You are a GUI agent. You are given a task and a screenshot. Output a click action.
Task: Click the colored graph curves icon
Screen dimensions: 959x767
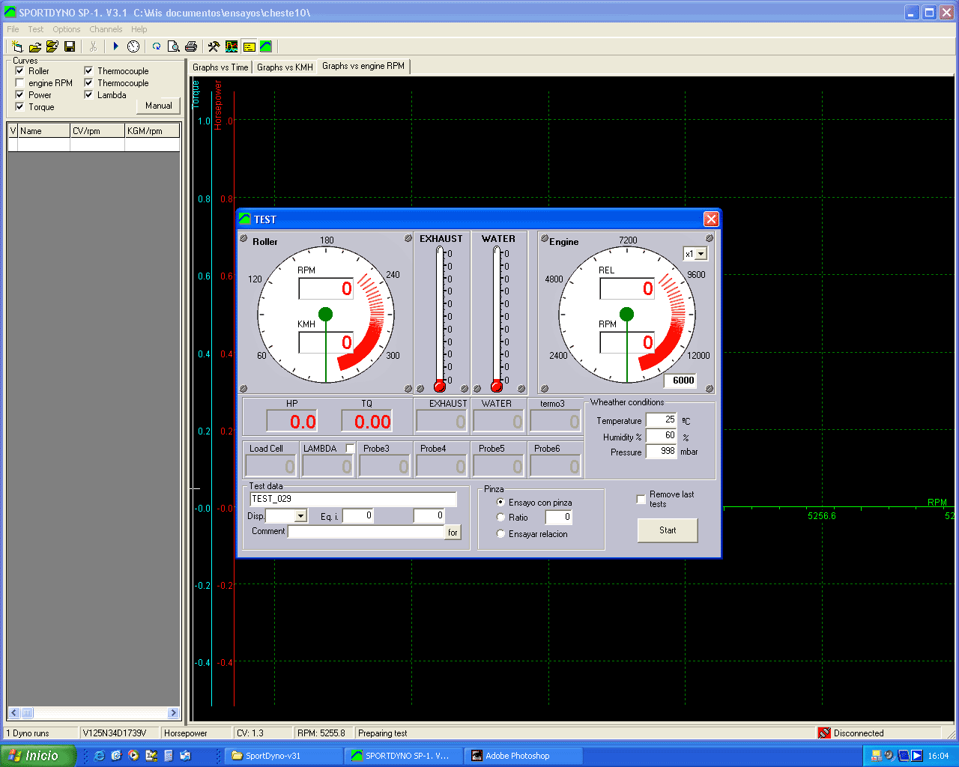[x=232, y=46]
